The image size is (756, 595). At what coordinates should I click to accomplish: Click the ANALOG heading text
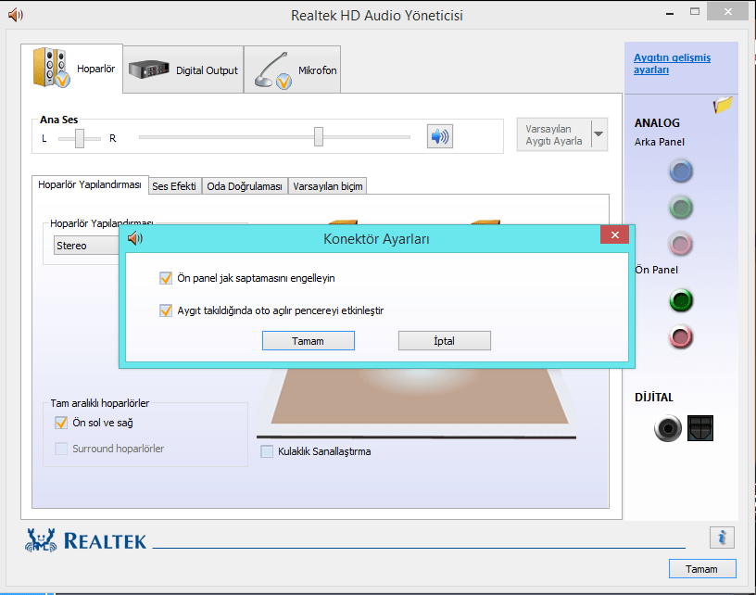tap(657, 123)
